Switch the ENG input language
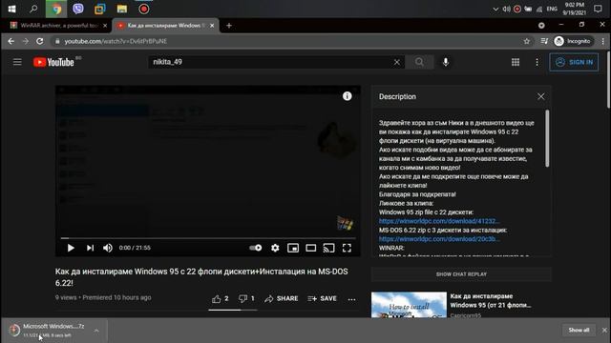Screen dimensions: 611x343 coord(552,9)
